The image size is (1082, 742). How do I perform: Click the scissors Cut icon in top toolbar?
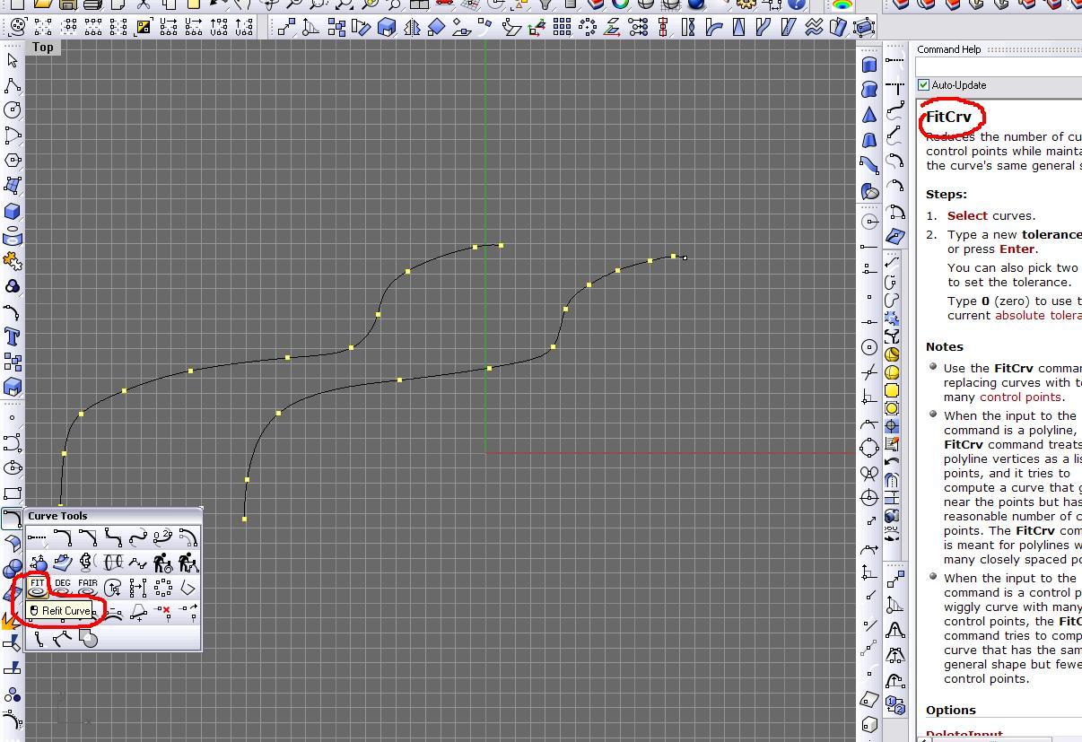pos(144,4)
